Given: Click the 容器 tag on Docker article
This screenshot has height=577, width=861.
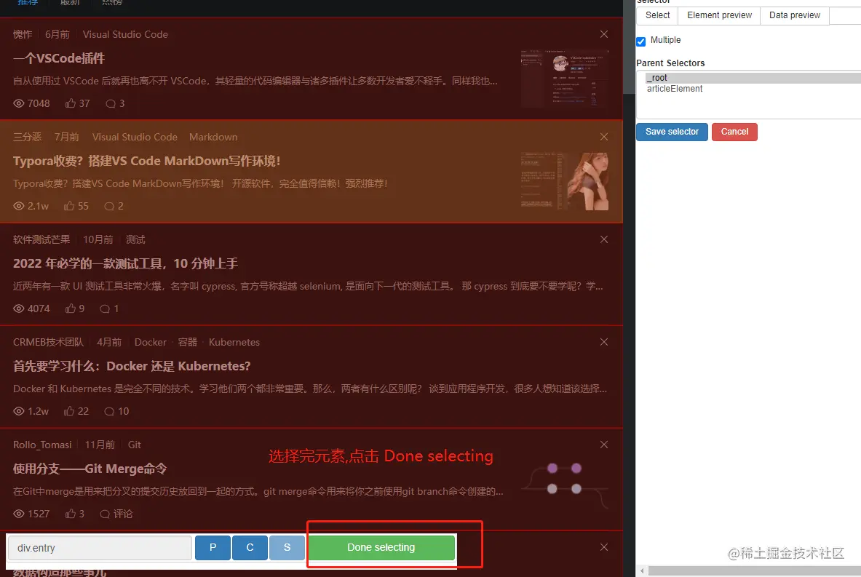Looking at the screenshot, I should pyautogui.click(x=187, y=342).
